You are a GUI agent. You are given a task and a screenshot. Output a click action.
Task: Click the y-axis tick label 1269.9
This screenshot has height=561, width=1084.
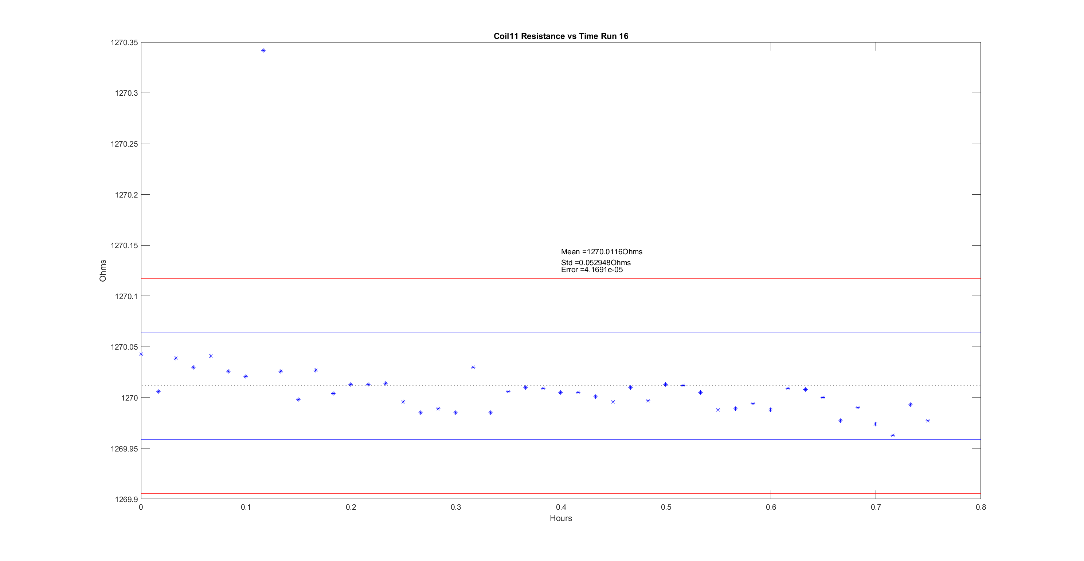point(126,499)
